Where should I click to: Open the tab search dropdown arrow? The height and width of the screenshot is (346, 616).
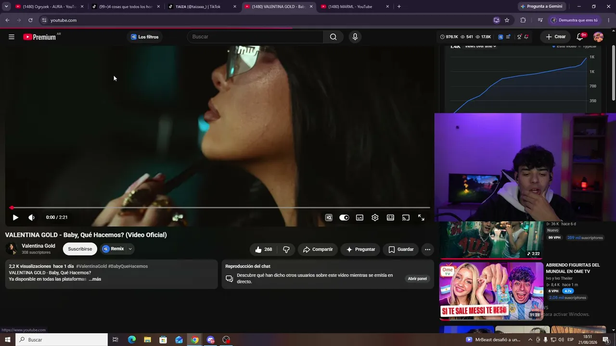6,7
